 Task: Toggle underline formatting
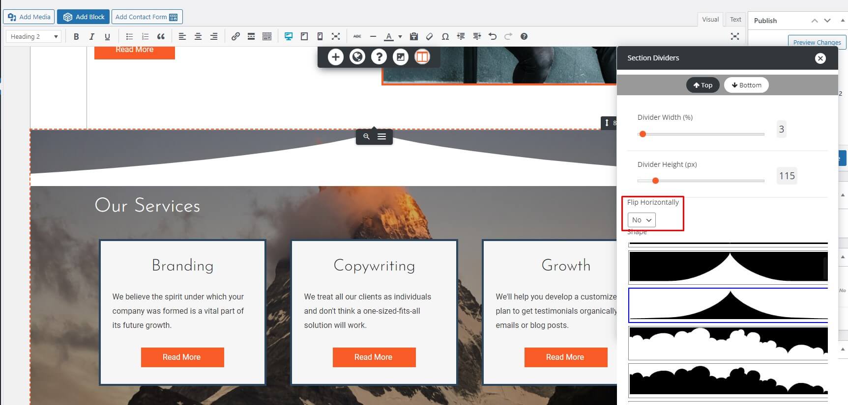pos(107,36)
